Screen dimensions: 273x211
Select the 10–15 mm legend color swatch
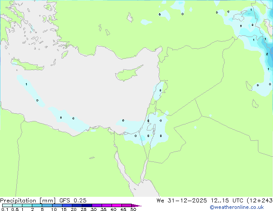[57, 205]
